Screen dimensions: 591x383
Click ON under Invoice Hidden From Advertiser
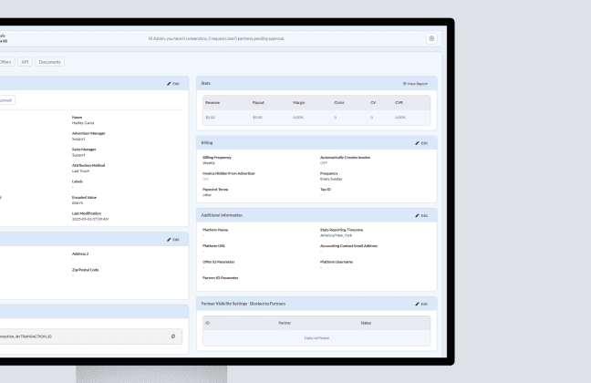click(205, 179)
